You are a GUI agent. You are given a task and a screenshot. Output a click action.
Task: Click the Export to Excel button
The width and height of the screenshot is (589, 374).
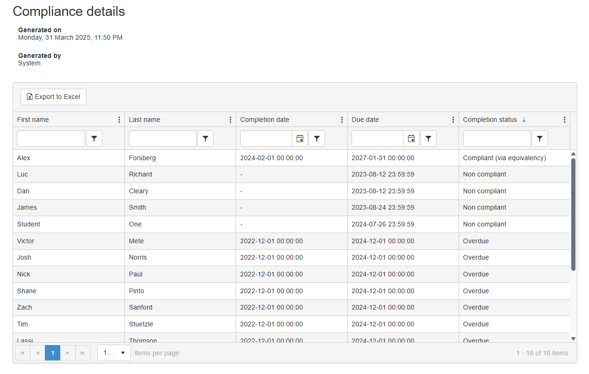click(53, 97)
